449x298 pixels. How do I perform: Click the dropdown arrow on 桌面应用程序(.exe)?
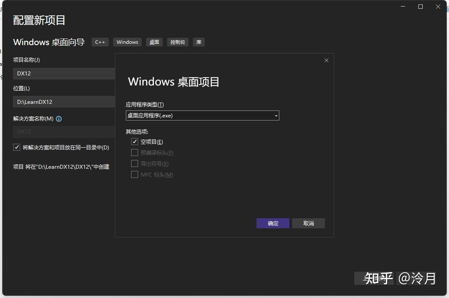(275, 115)
